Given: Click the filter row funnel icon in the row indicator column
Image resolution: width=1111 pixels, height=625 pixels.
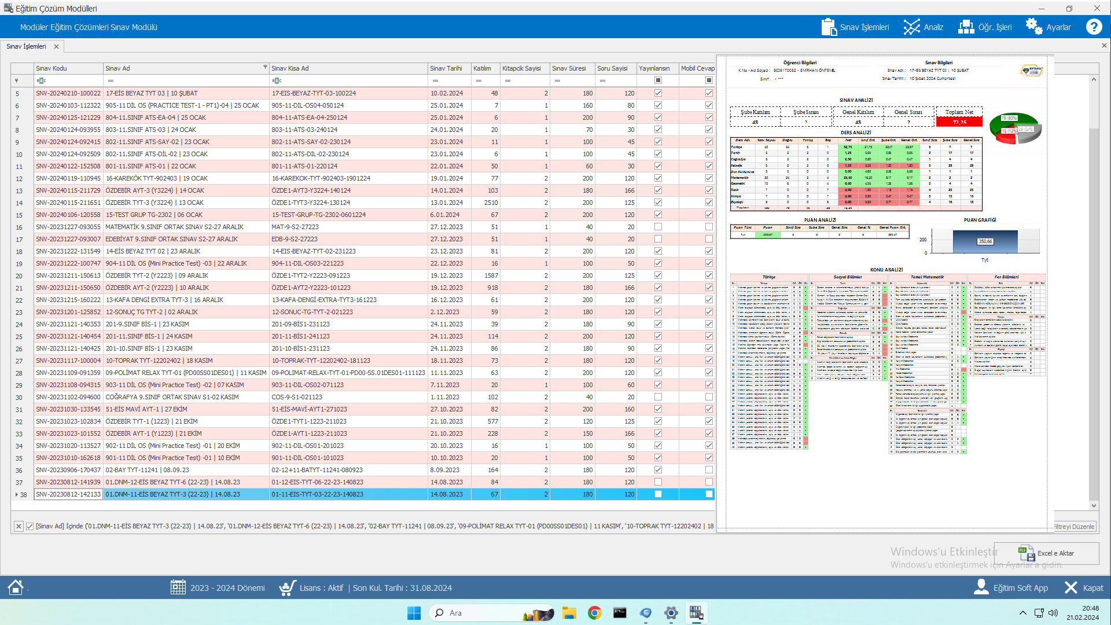Looking at the screenshot, I should [x=16, y=81].
